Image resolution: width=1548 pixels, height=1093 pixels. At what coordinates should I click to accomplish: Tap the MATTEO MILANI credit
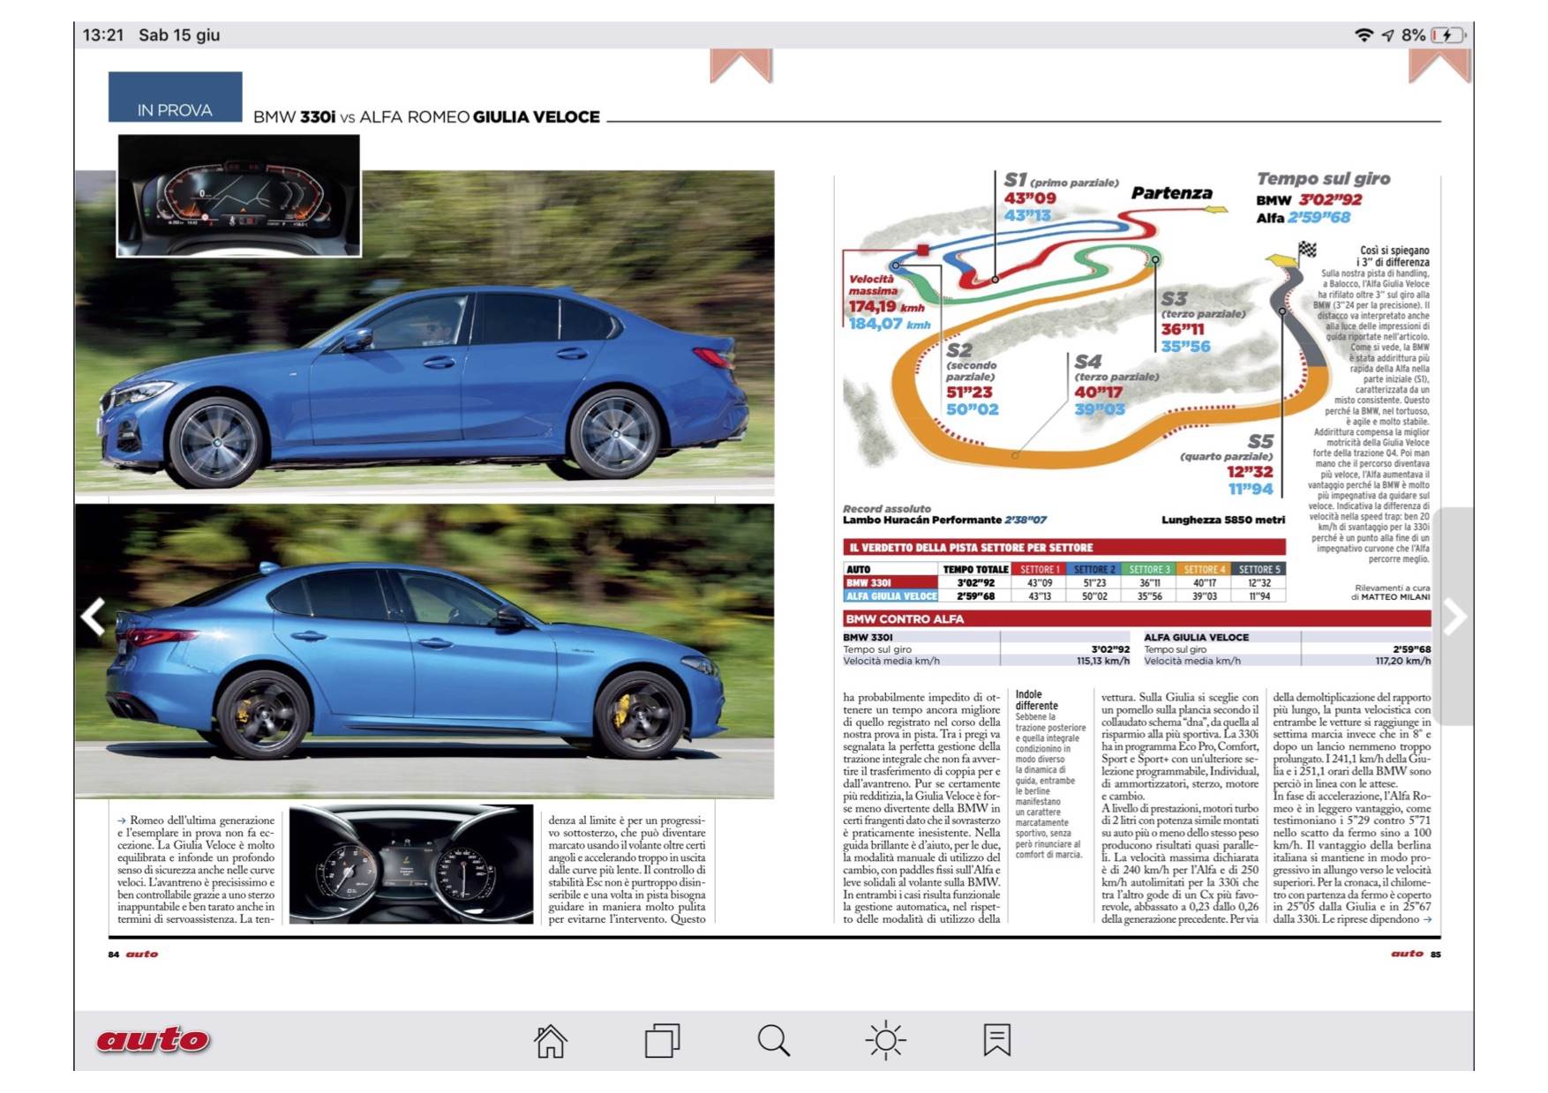point(1395,597)
